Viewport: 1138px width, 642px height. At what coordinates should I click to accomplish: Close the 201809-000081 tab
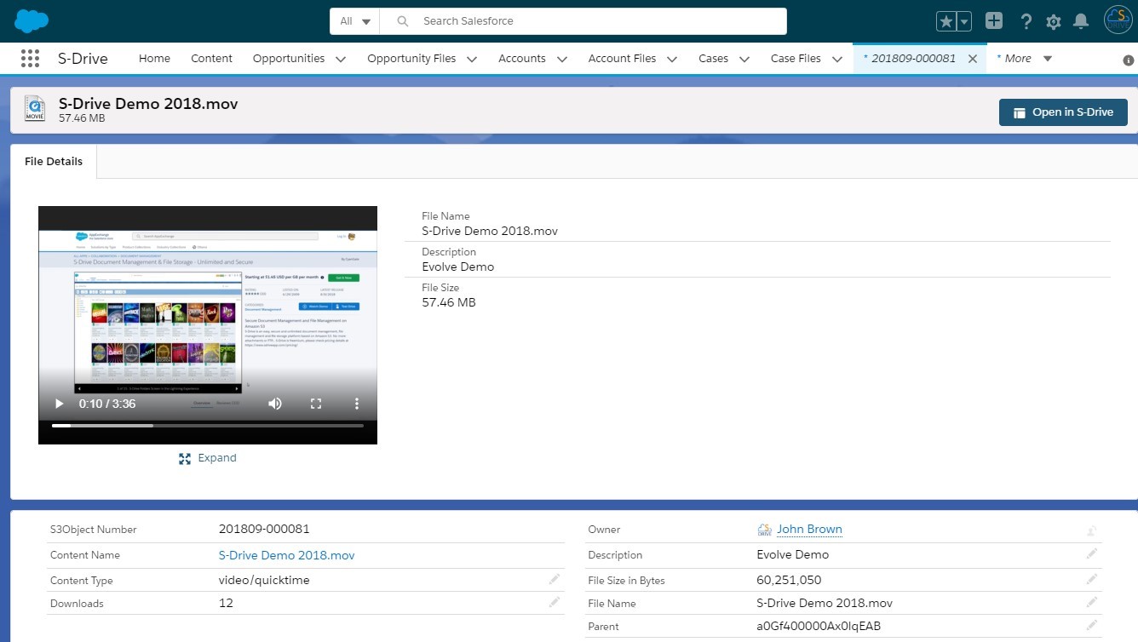(973, 59)
